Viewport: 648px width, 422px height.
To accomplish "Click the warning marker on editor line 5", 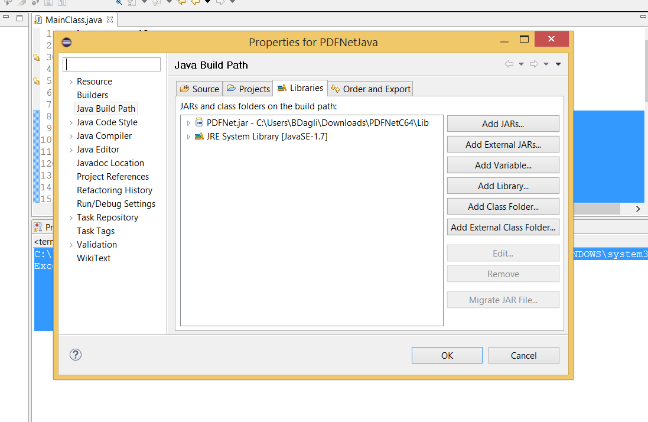I will click(37, 80).
